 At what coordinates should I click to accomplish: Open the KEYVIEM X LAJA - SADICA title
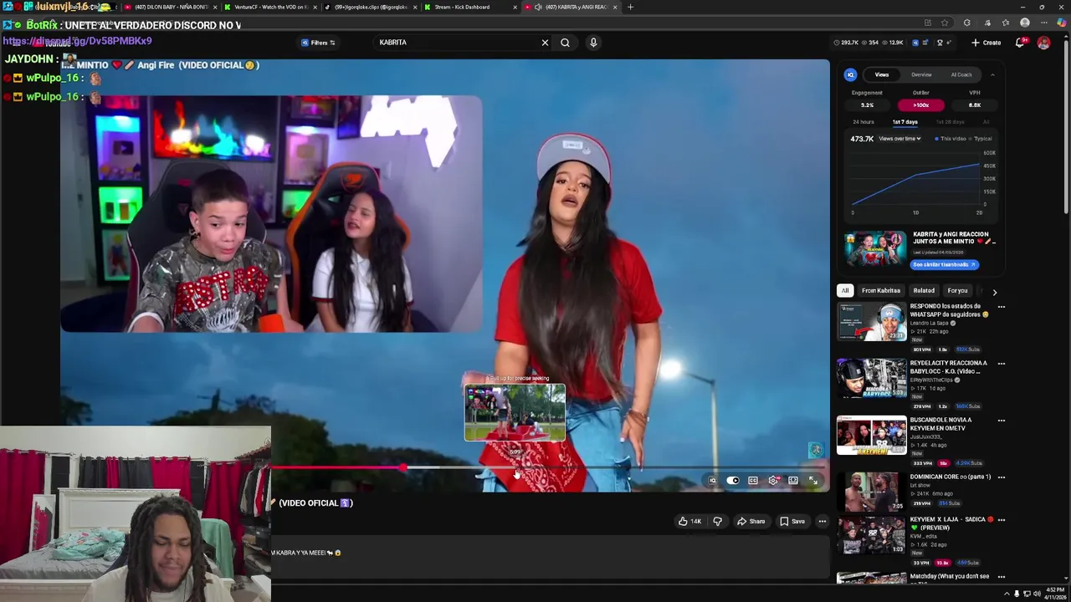pyautogui.click(x=951, y=523)
